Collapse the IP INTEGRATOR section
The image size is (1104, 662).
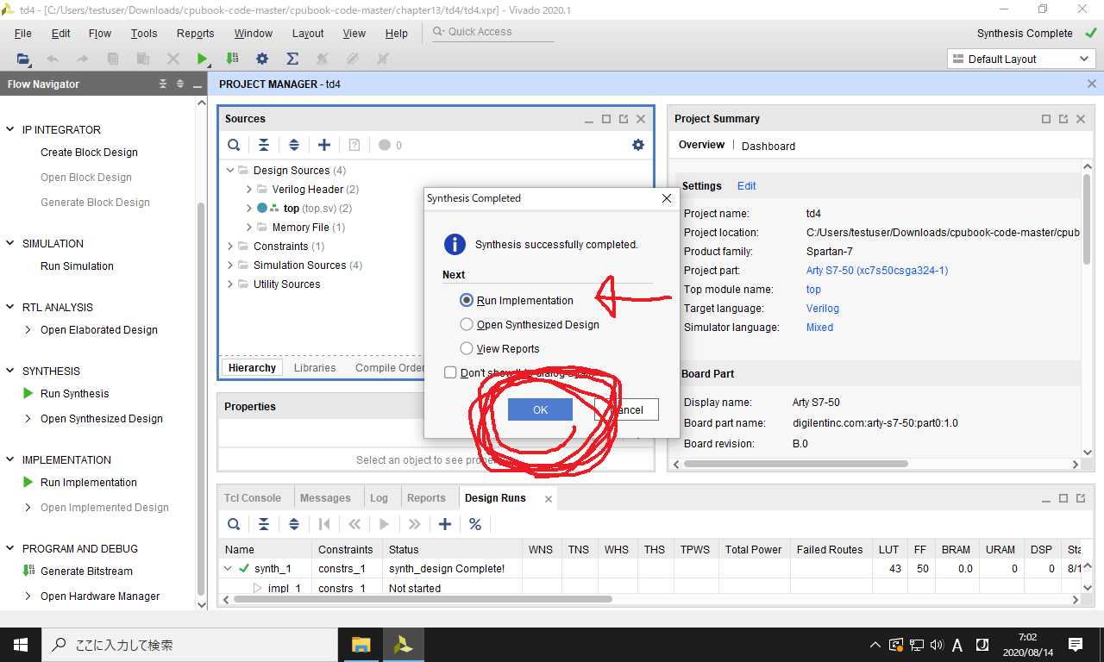(10, 129)
